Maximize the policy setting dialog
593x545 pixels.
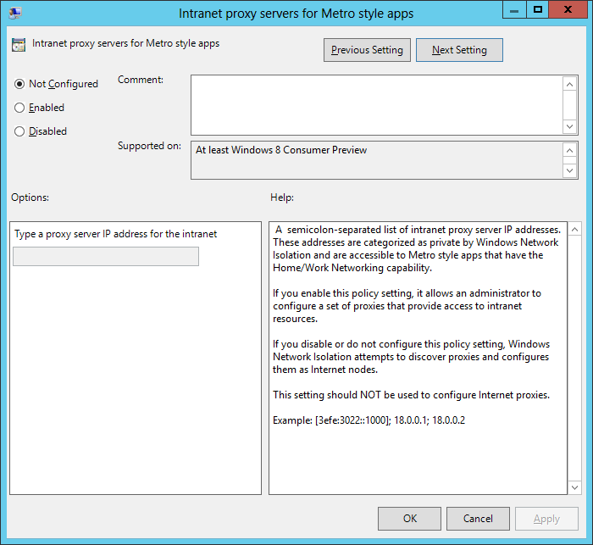point(537,10)
